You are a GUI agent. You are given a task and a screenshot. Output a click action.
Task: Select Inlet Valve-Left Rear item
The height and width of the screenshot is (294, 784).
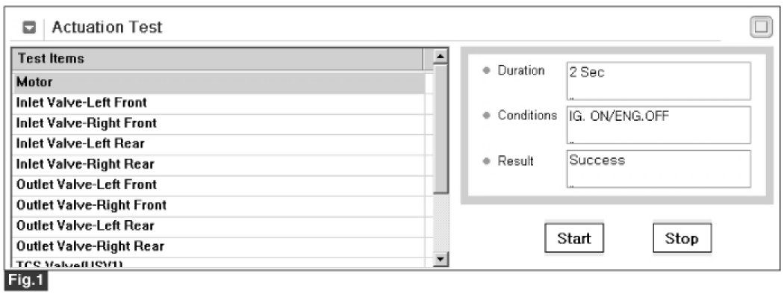tap(219, 145)
